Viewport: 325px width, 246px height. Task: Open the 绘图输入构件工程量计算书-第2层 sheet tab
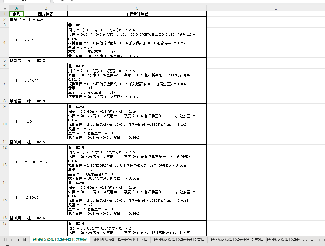click(237, 240)
